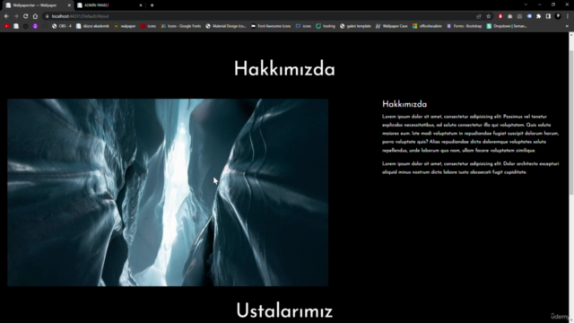Click the small Hakkımızda subheading
The width and height of the screenshot is (574, 323).
[x=404, y=104]
